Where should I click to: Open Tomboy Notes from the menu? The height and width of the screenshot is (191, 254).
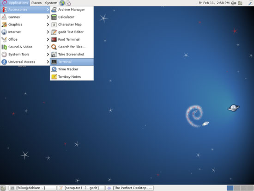click(x=72, y=77)
